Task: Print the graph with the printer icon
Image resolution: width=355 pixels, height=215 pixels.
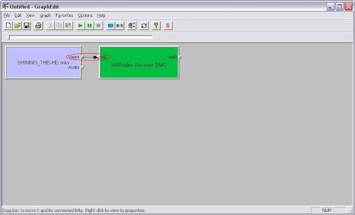Action: 38,26
